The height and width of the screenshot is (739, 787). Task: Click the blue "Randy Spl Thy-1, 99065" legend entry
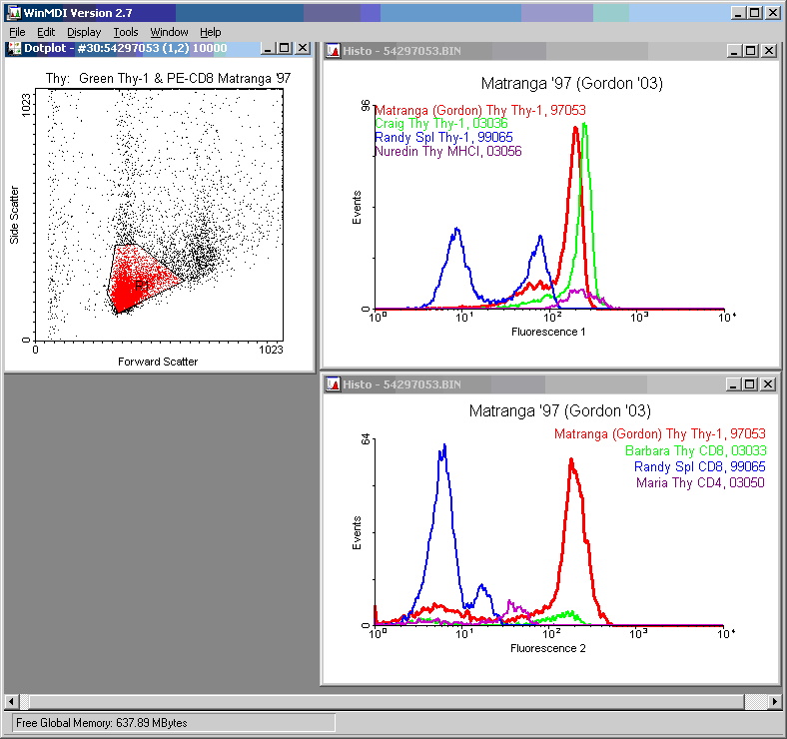tap(443, 138)
